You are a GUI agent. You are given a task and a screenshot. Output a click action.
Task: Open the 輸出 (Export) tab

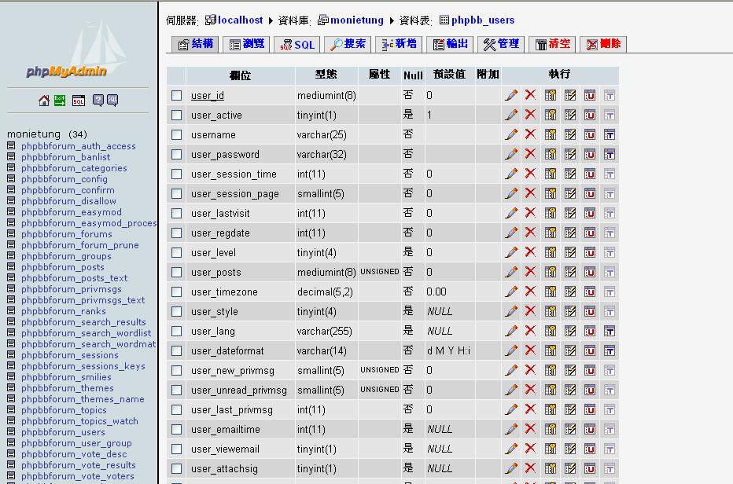[450, 44]
